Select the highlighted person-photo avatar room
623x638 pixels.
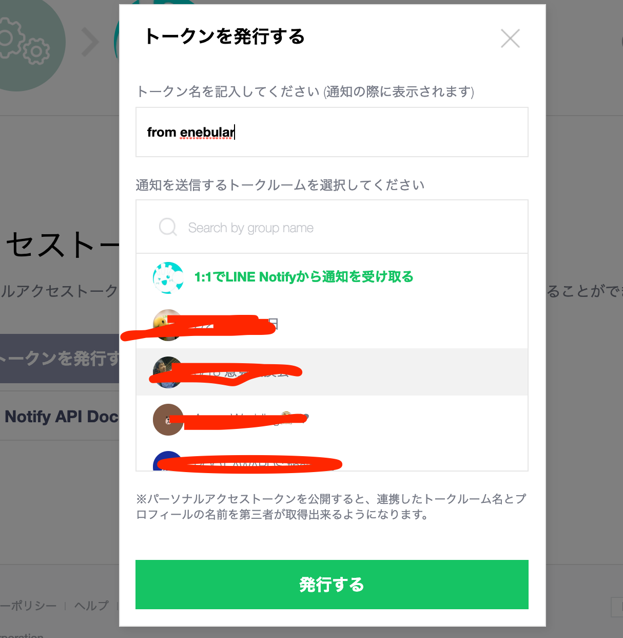[x=332, y=372]
